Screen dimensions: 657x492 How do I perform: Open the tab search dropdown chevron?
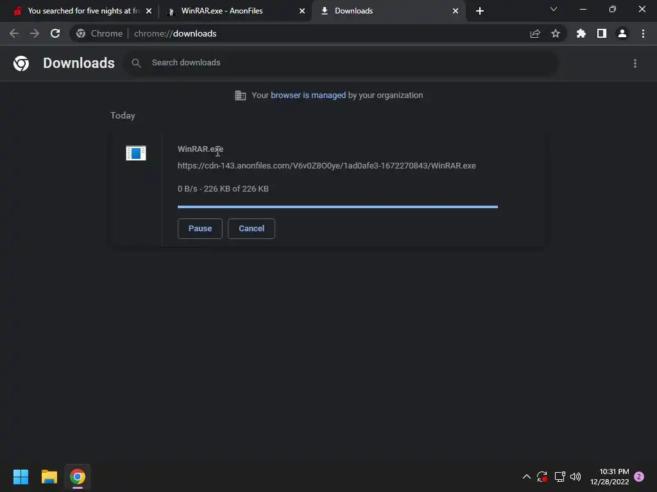pyautogui.click(x=554, y=9)
